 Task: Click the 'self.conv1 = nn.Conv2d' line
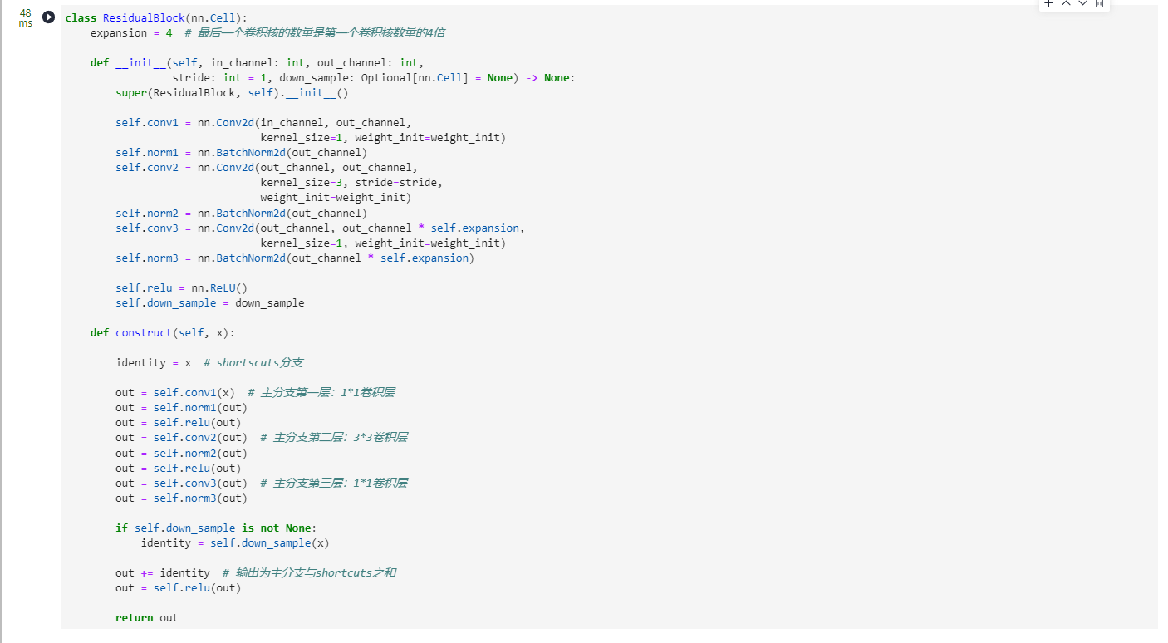(263, 123)
